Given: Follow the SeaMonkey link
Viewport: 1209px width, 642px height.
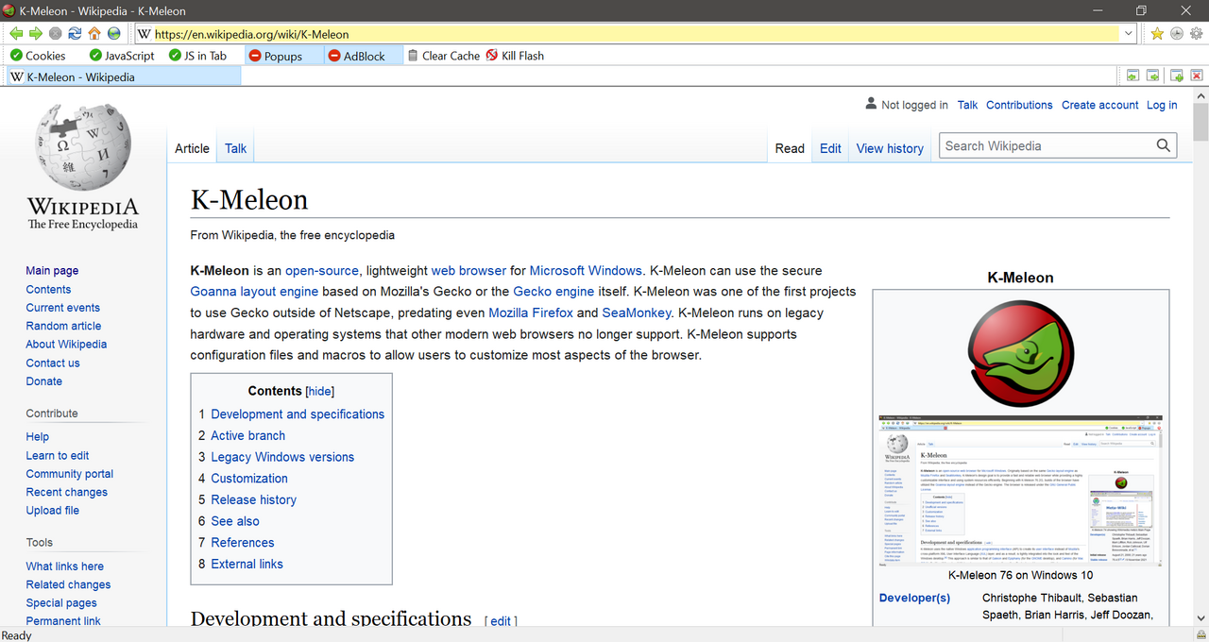Looking at the screenshot, I should coord(637,313).
